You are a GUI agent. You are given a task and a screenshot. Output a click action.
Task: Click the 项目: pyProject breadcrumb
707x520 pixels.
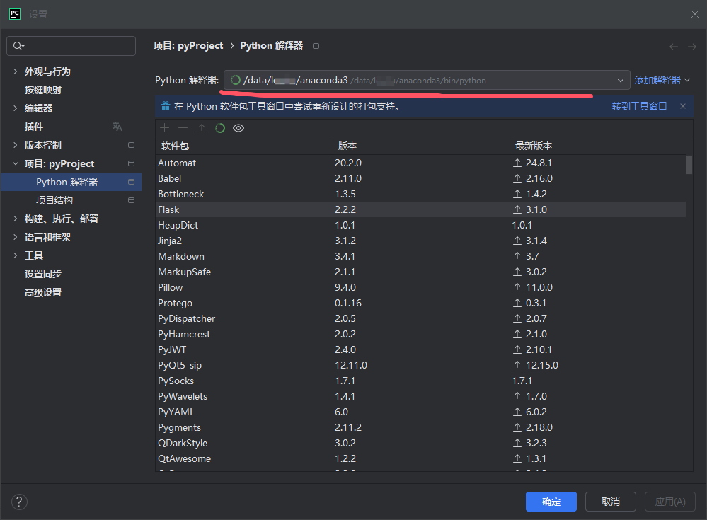(x=188, y=46)
